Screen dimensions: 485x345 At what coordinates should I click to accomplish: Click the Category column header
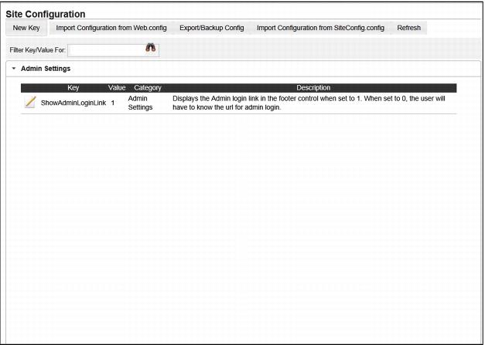tap(148, 88)
